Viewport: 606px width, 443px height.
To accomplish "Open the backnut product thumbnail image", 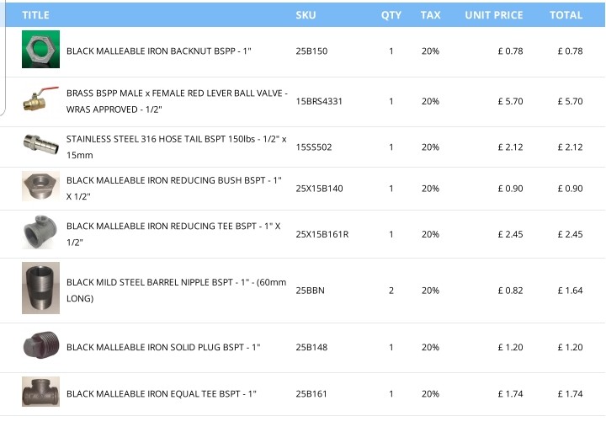I will click(x=40, y=49).
